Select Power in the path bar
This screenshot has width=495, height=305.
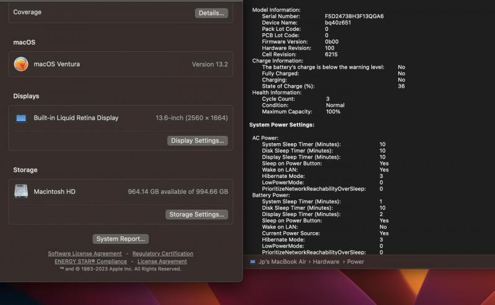click(356, 262)
